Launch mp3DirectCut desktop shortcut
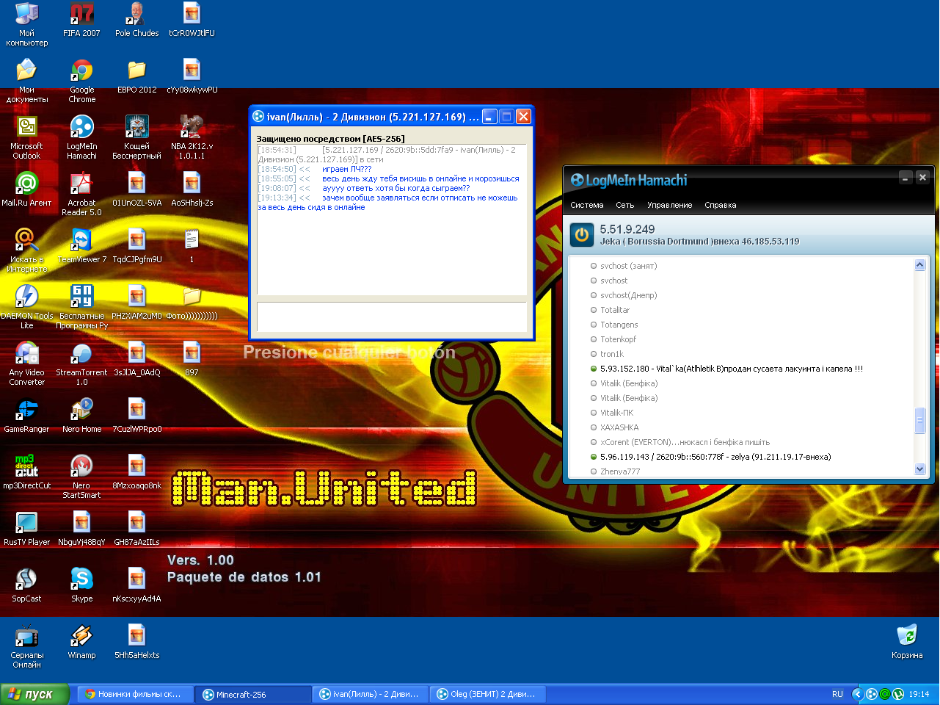The width and height of the screenshot is (940, 705). (x=26, y=472)
